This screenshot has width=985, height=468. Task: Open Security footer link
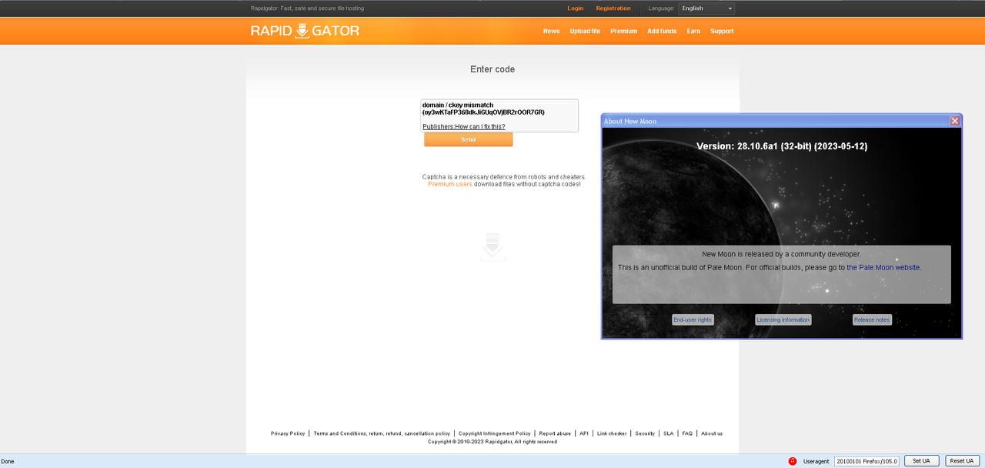coord(645,433)
